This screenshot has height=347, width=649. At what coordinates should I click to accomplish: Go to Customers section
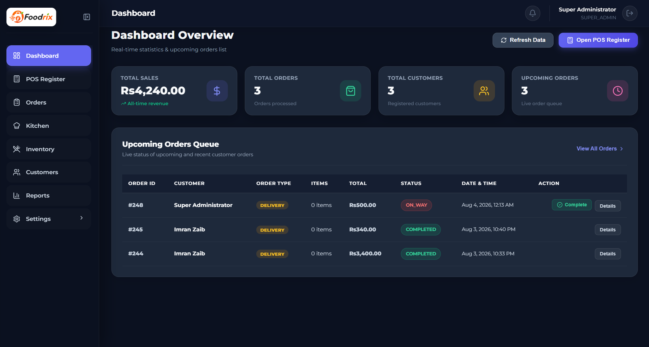tap(49, 172)
